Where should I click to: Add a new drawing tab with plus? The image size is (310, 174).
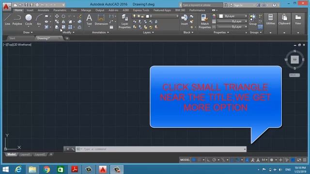tap(67, 38)
